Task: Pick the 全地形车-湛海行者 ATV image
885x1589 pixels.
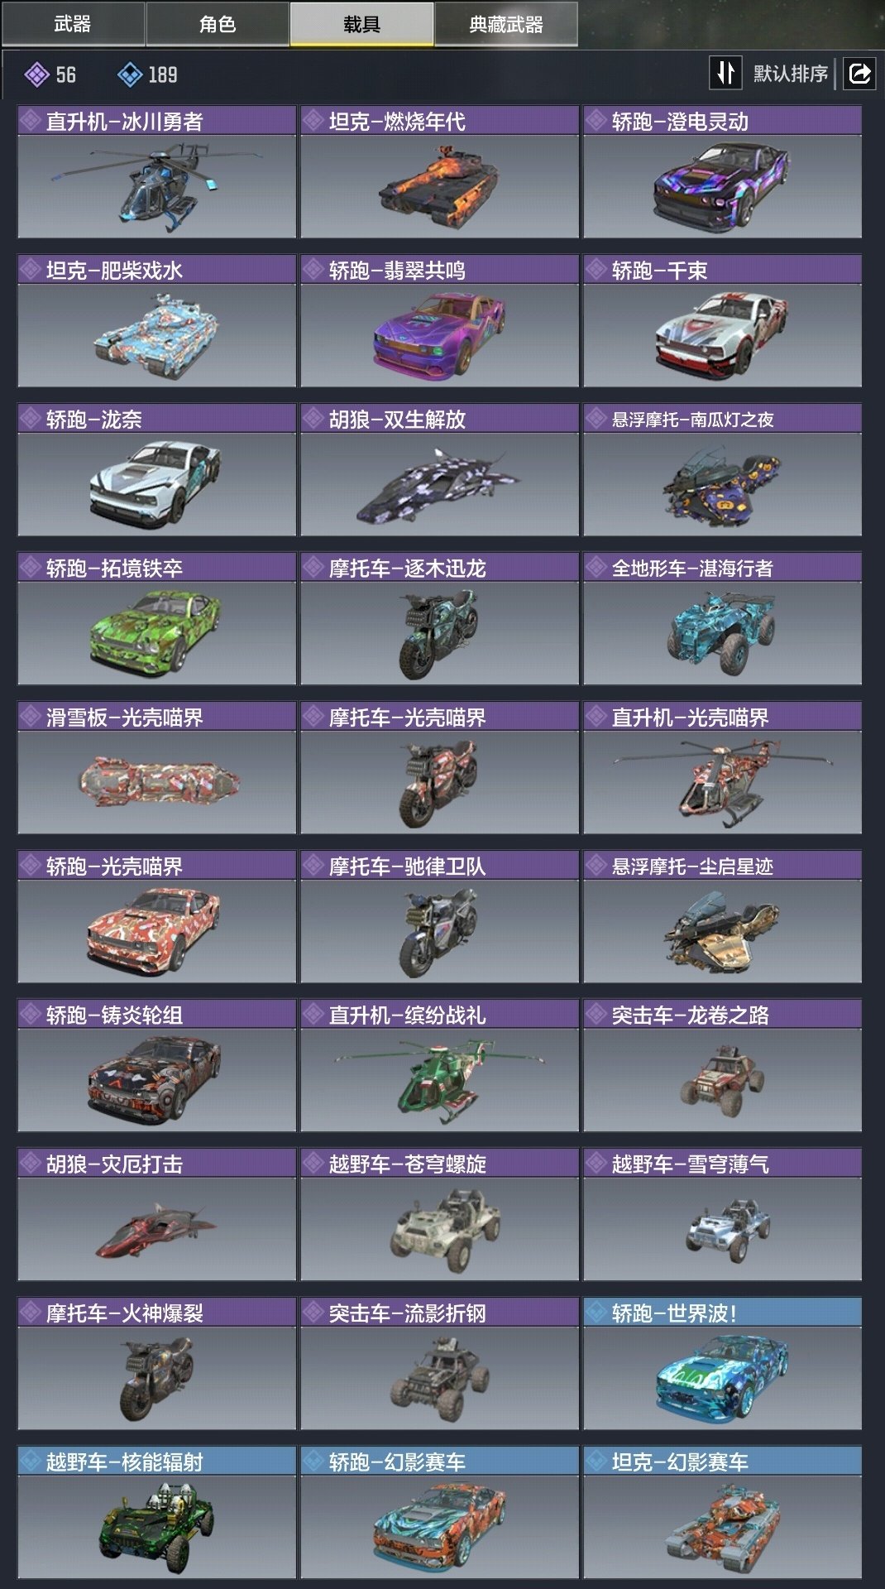Action: [x=722, y=634]
